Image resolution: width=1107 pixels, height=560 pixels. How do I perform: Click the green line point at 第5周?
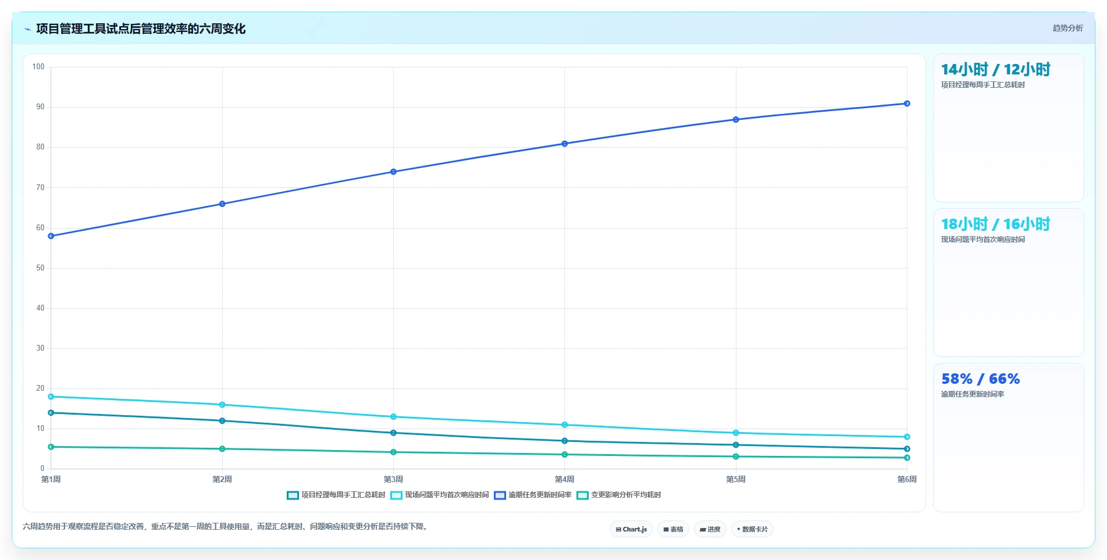(736, 456)
